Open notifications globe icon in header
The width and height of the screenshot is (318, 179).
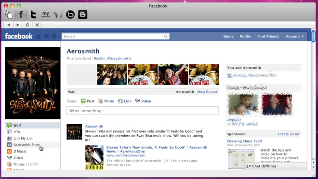coord(54,37)
